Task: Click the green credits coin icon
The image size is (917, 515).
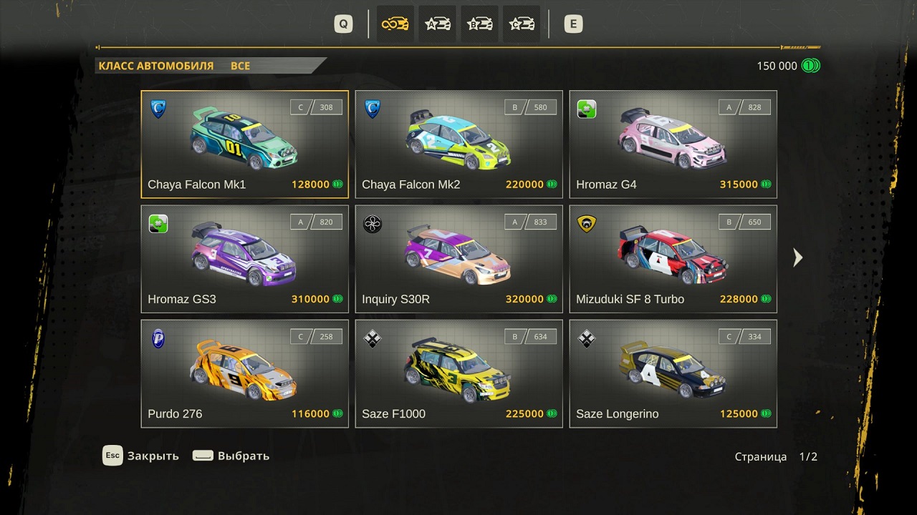Action: point(810,66)
